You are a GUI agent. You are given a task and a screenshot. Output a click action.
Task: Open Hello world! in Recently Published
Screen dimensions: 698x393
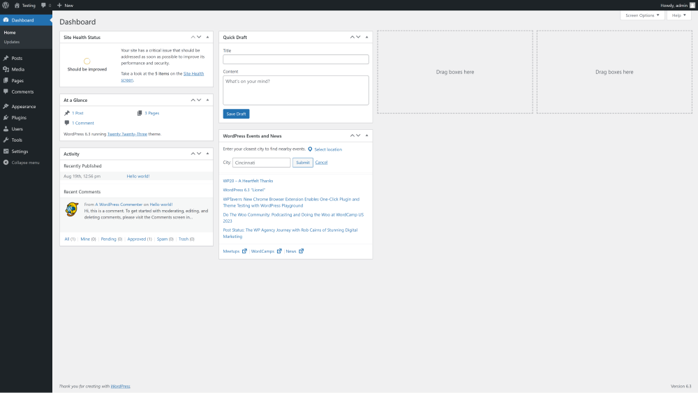tap(138, 176)
